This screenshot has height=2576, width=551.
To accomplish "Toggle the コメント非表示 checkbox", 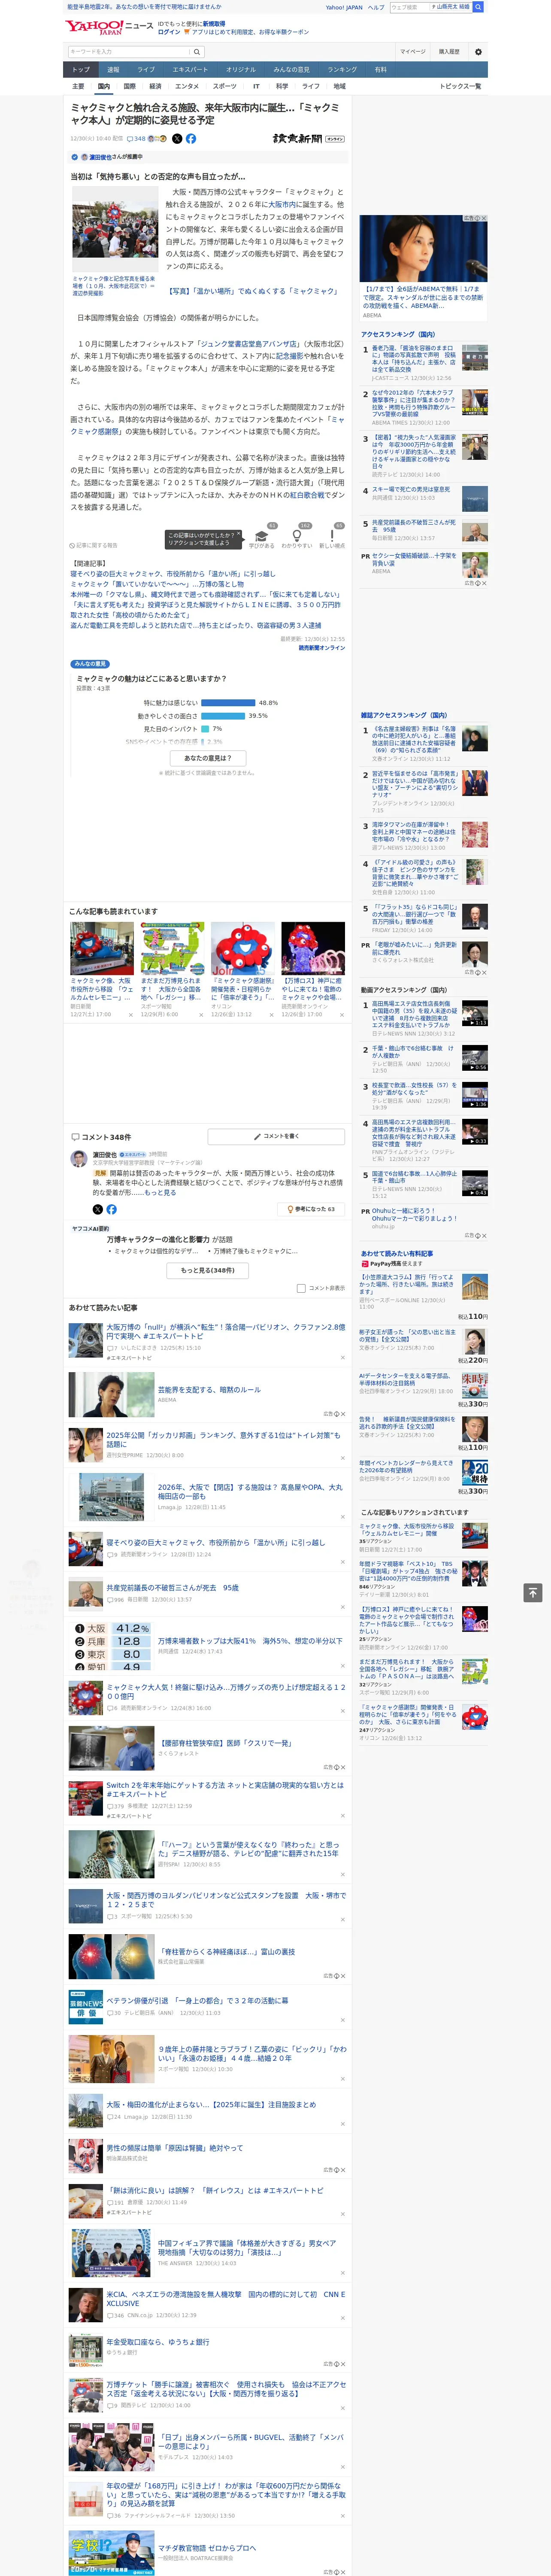I will [301, 1288].
